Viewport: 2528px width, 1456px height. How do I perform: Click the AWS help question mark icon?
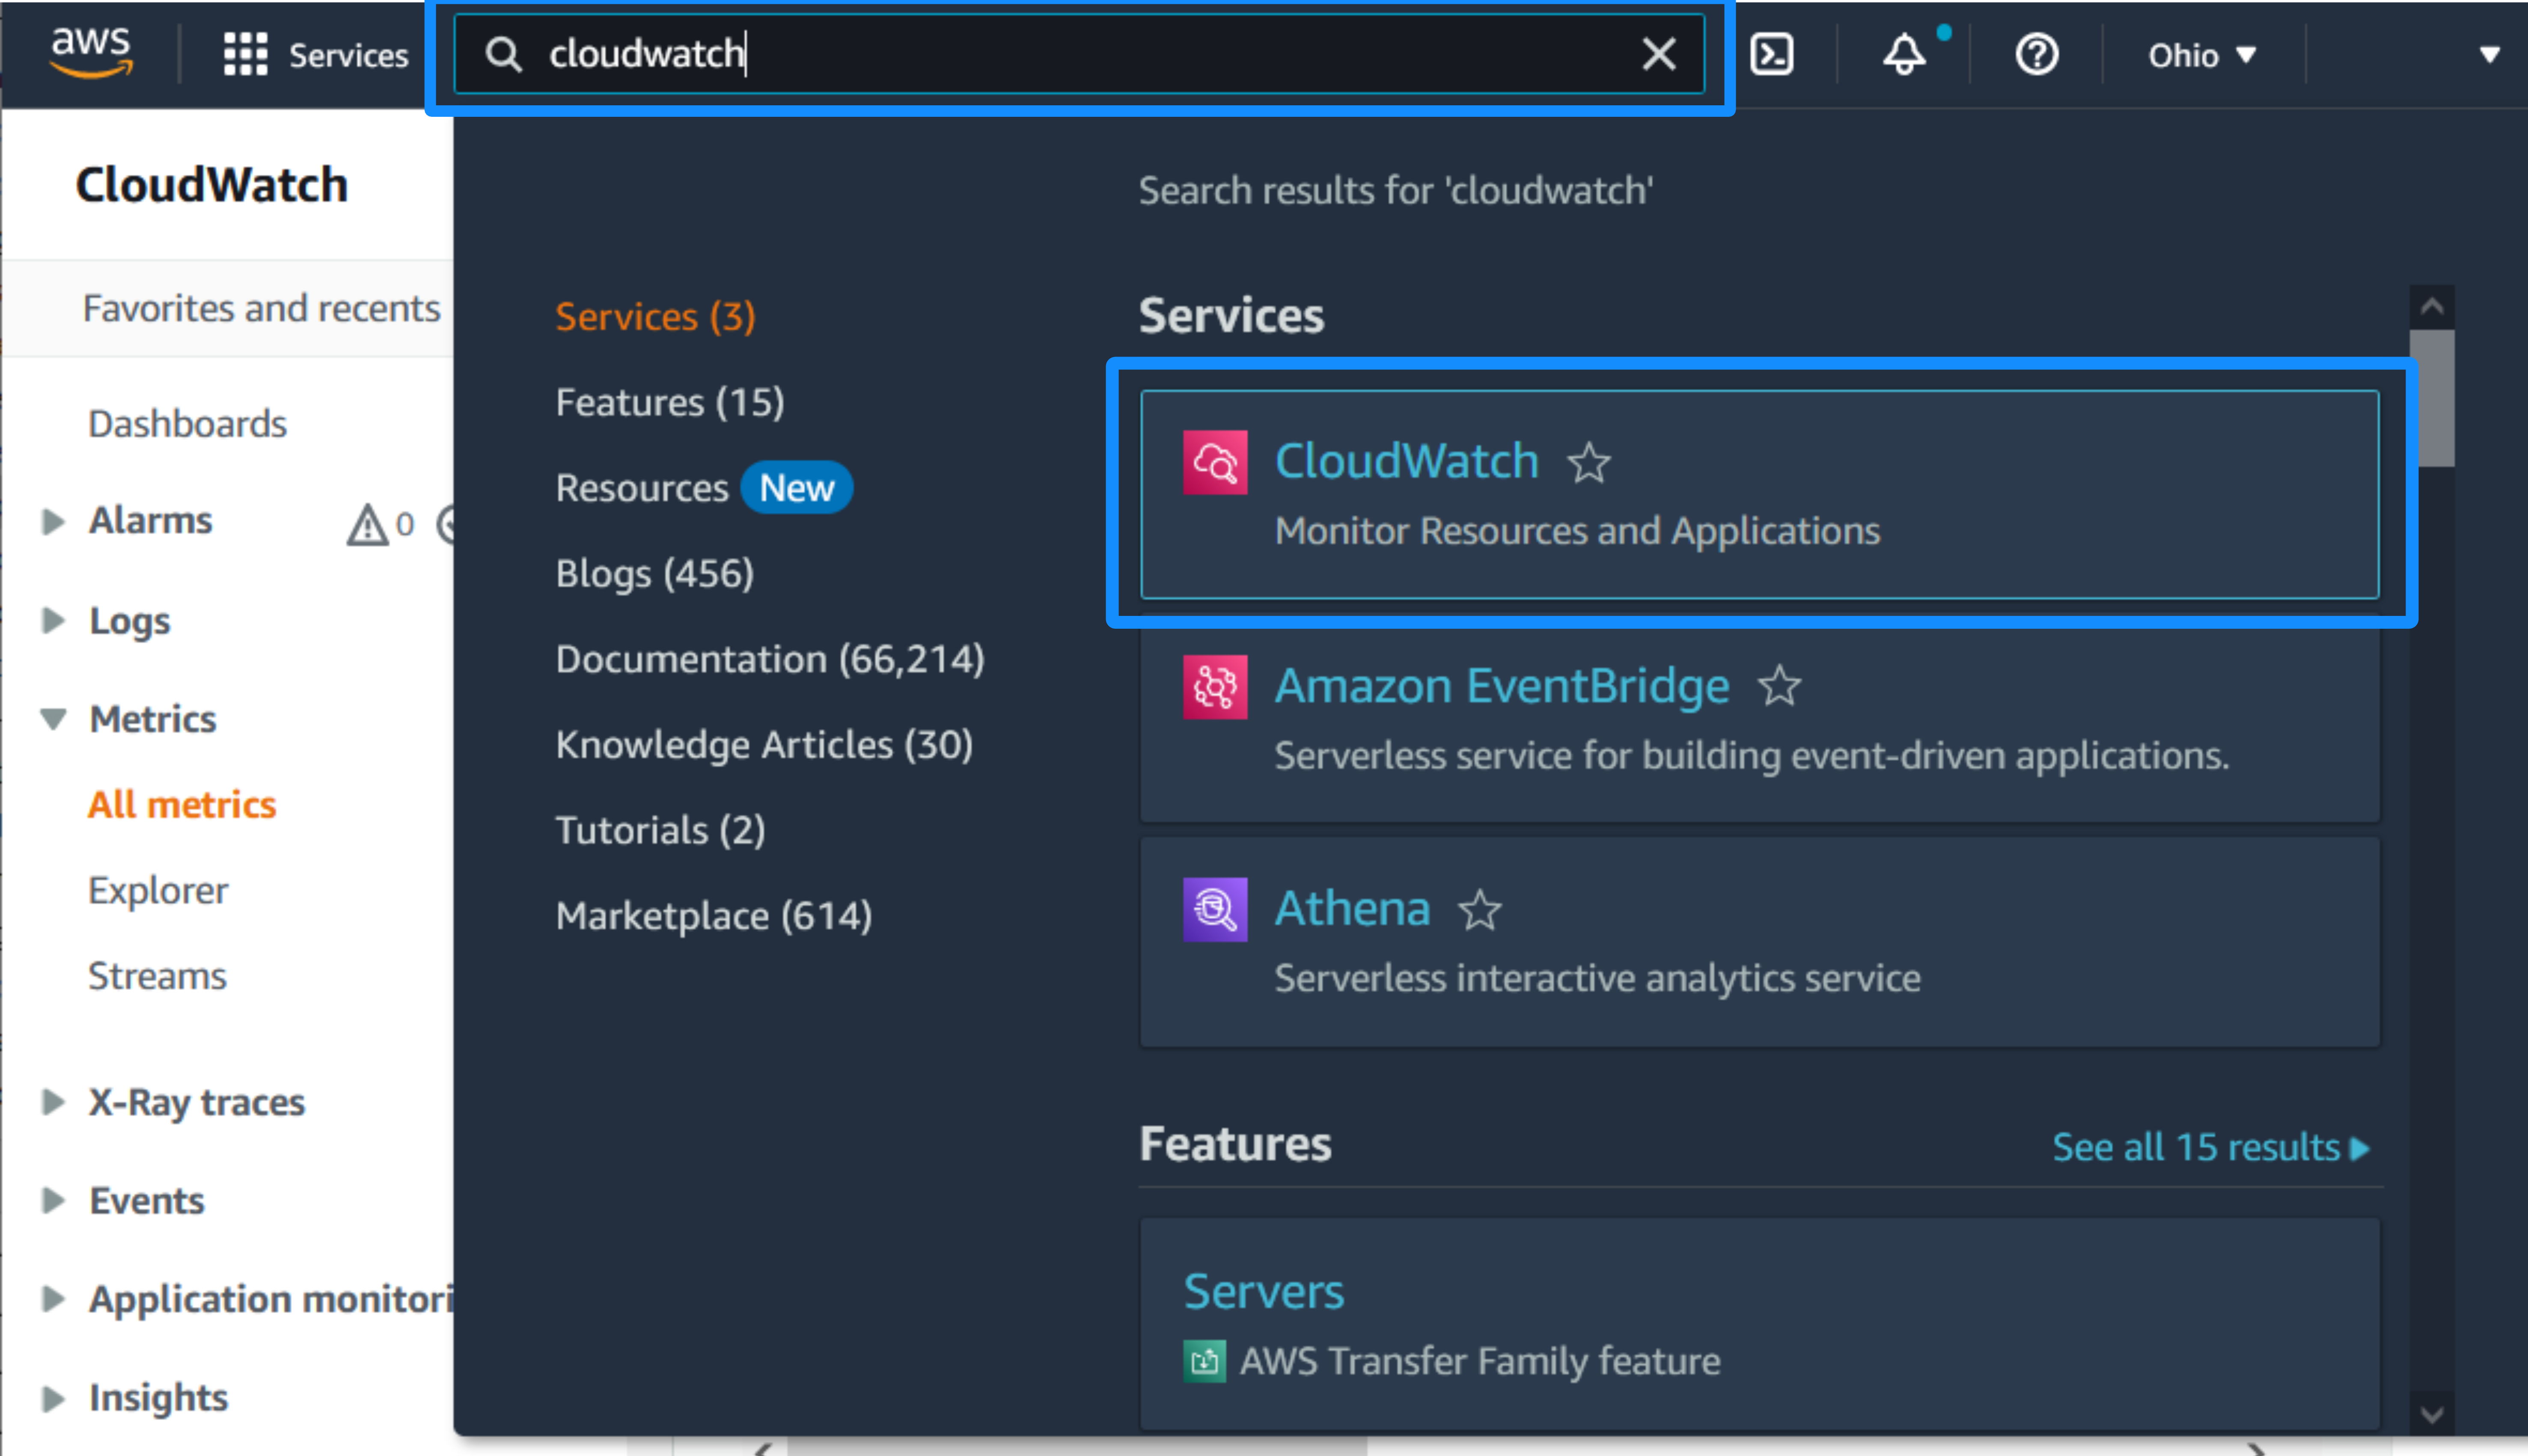click(x=2037, y=54)
